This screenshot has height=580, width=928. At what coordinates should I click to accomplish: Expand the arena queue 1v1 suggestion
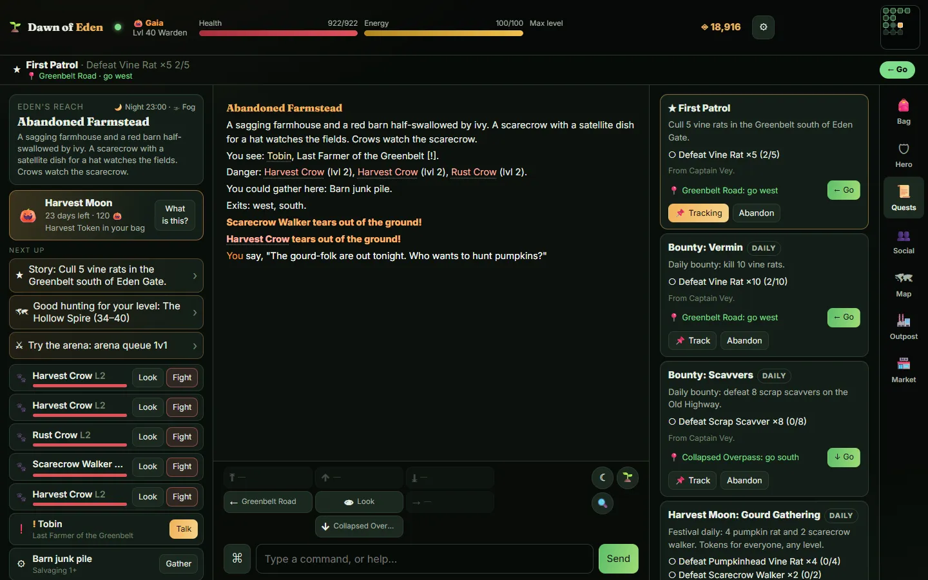pos(106,345)
